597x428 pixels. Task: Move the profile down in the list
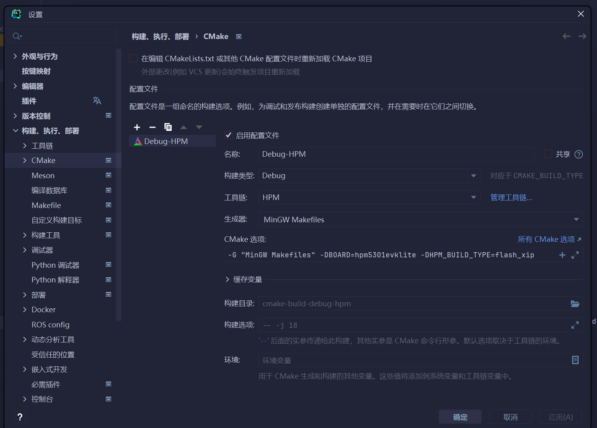(x=199, y=127)
